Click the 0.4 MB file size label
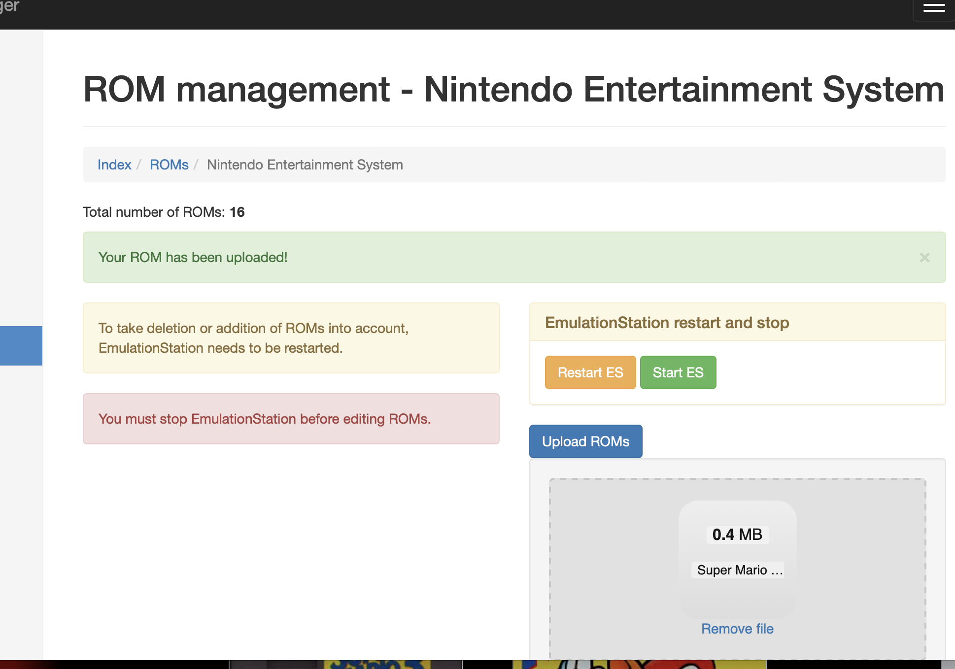 pyautogui.click(x=737, y=534)
